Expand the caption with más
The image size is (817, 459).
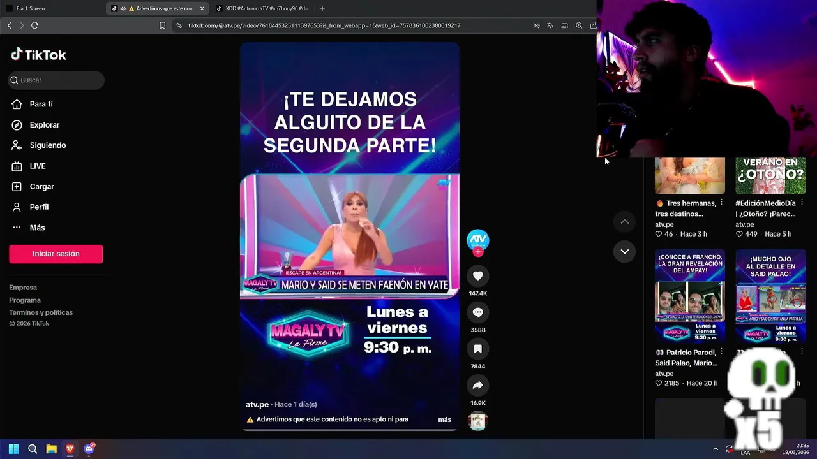pyautogui.click(x=444, y=419)
